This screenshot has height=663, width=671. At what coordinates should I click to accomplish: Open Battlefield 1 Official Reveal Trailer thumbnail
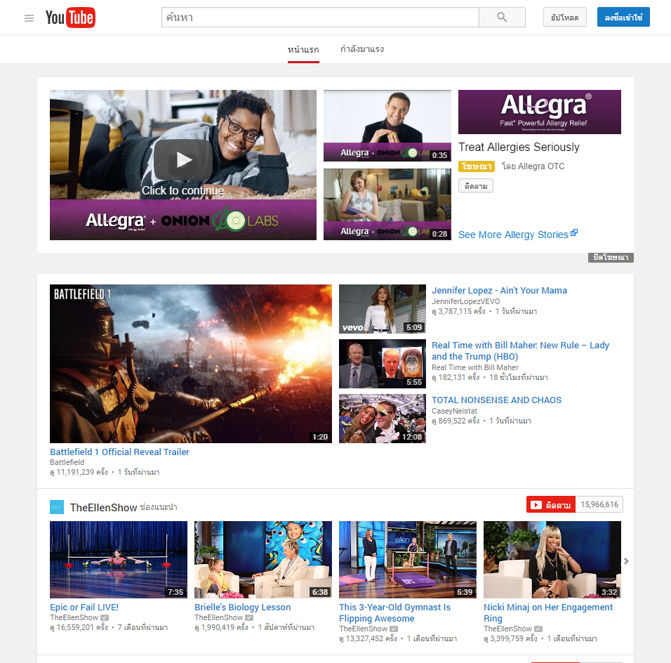[191, 363]
